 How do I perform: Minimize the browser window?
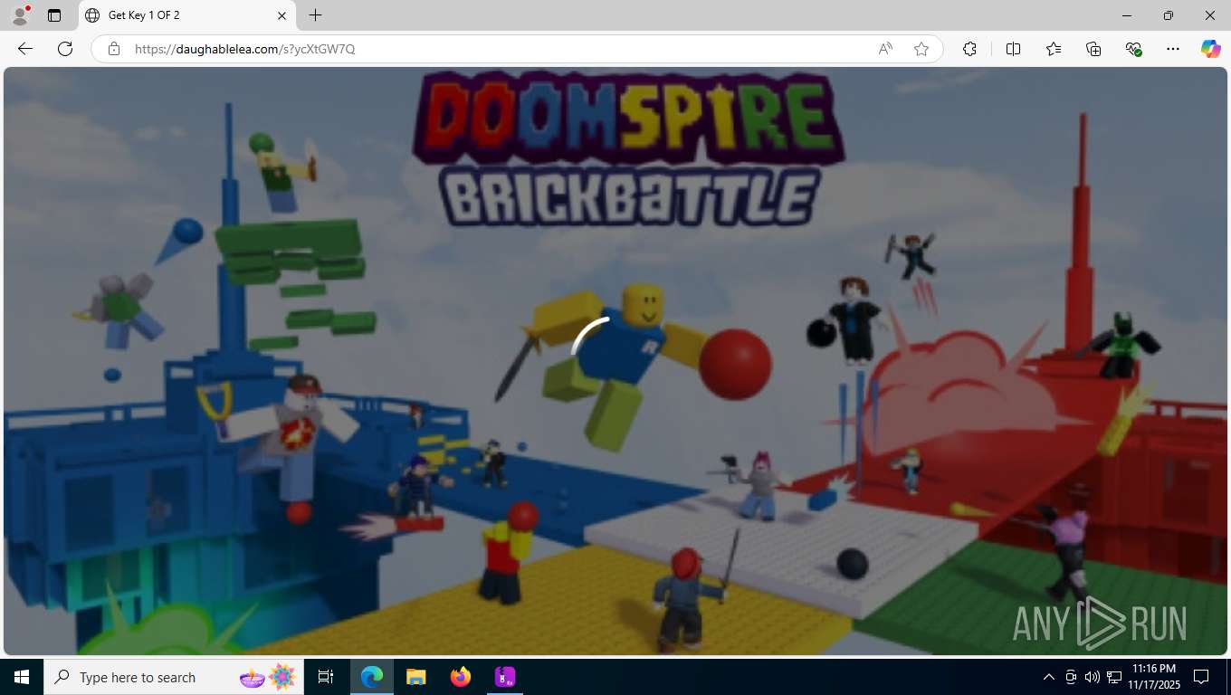pyautogui.click(x=1127, y=15)
